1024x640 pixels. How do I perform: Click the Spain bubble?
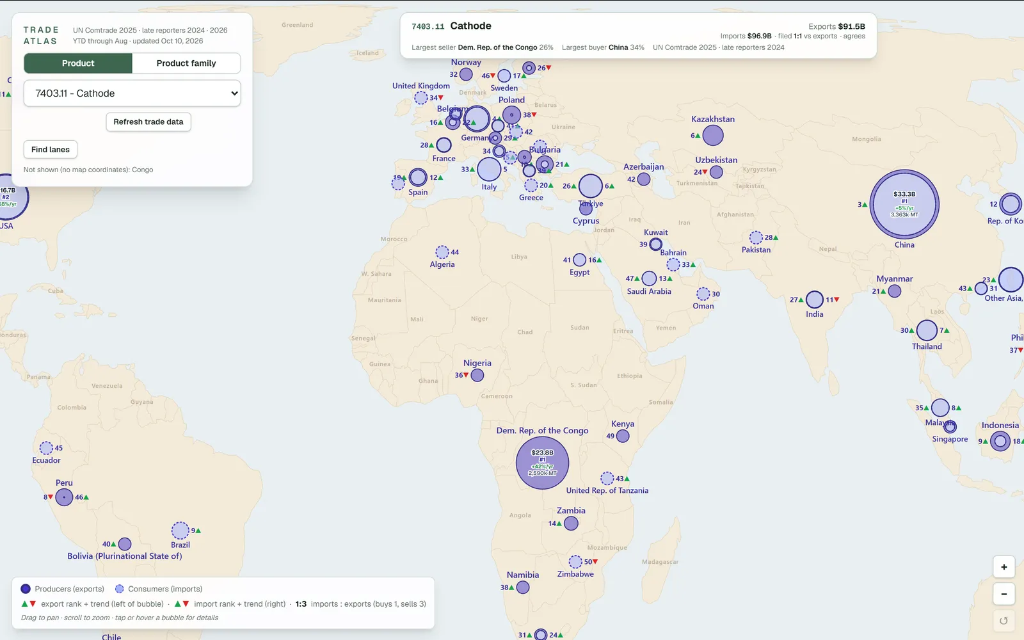pos(418,177)
